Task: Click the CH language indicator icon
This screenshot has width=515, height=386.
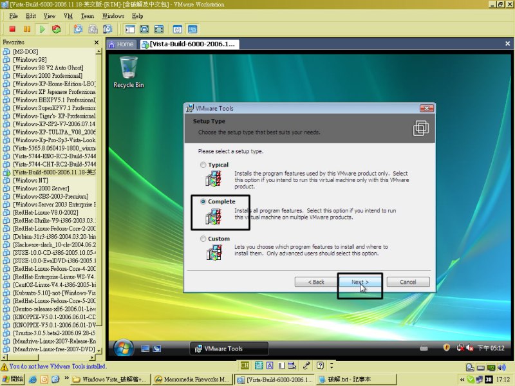Action: click(x=245, y=365)
